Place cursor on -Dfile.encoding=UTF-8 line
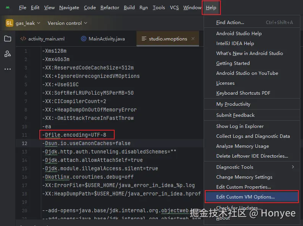This screenshot has height=226, width=303. 74,135
